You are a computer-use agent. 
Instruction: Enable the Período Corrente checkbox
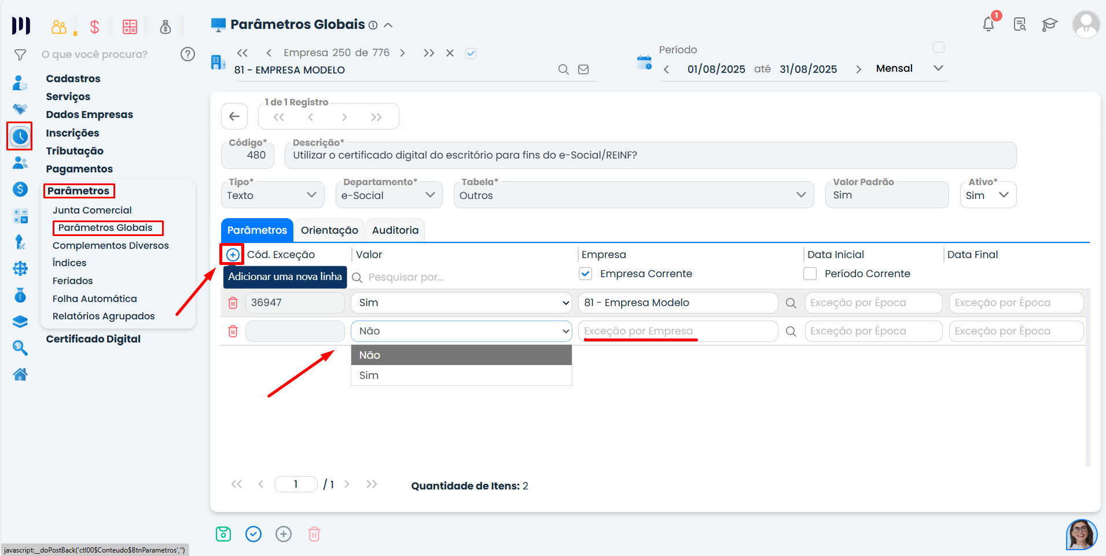tap(810, 274)
